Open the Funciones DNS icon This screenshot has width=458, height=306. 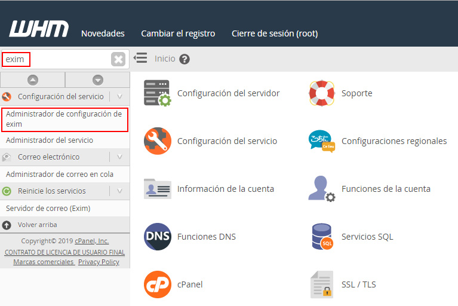tap(157, 237)
